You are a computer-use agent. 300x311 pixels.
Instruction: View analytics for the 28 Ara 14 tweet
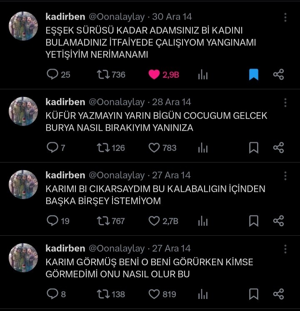coord(203,148)
